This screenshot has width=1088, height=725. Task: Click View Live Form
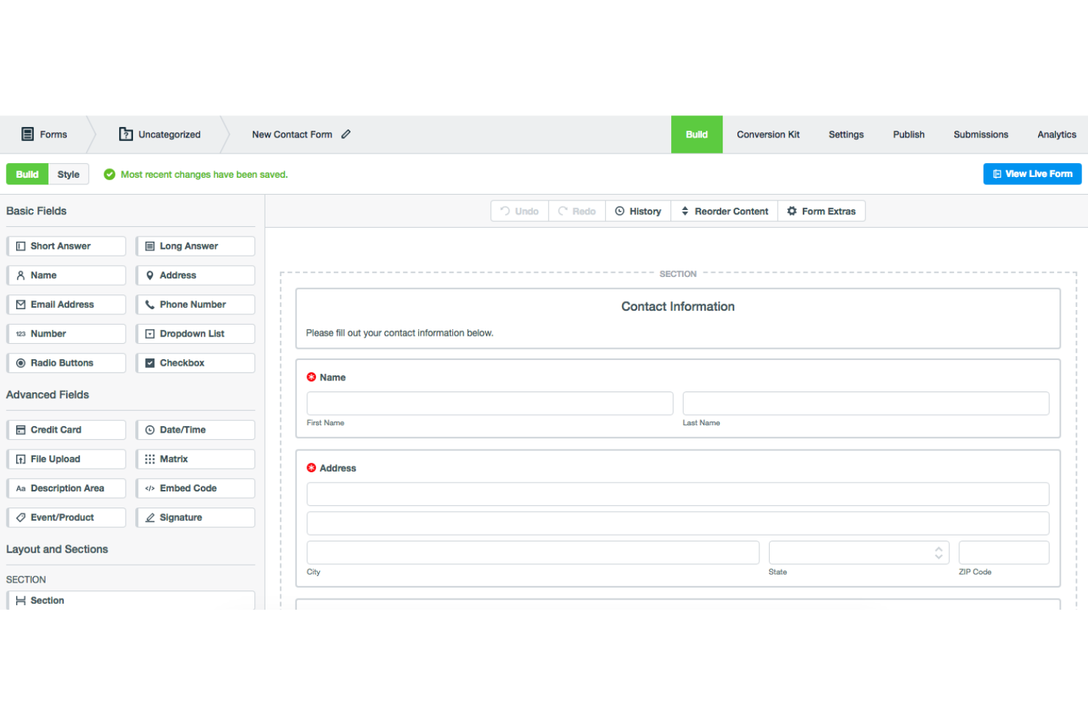point(1032,173)
